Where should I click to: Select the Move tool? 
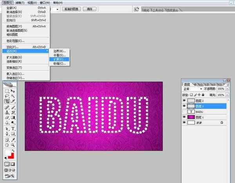(13, 91)
